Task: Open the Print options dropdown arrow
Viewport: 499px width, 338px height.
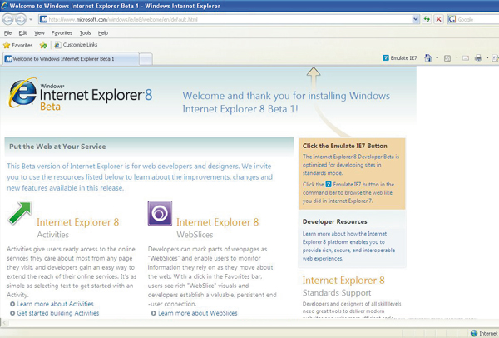Action: coord(489,58)
